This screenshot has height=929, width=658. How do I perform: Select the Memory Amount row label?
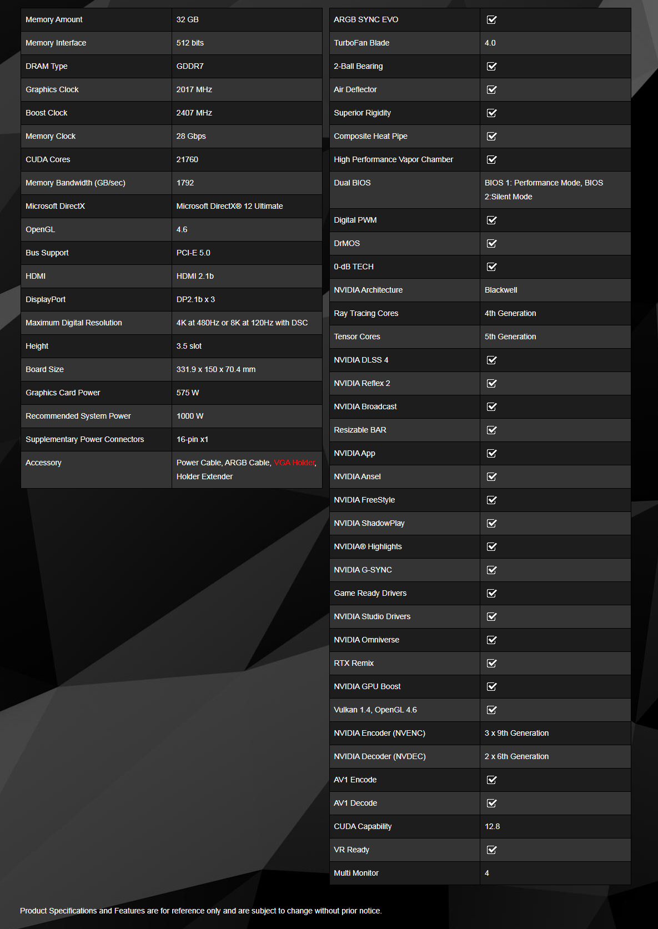[x=54, y=19]
